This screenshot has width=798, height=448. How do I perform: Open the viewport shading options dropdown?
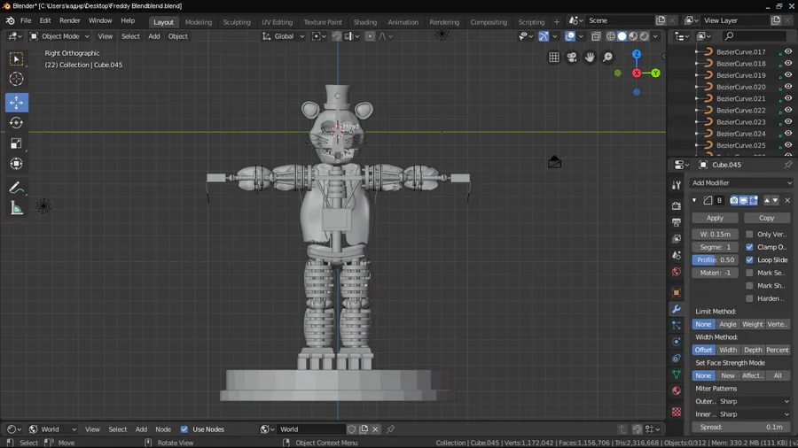(x=655, y=36)
